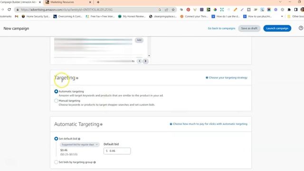Open the Suggested bid for regular days dropdown
304x171 pixels.
click(79, 144)
